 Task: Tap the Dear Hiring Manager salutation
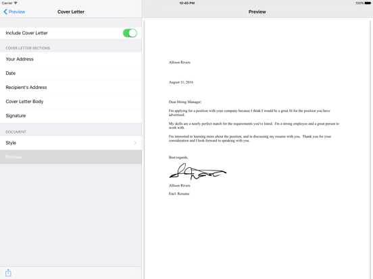[x=185, y=102]
